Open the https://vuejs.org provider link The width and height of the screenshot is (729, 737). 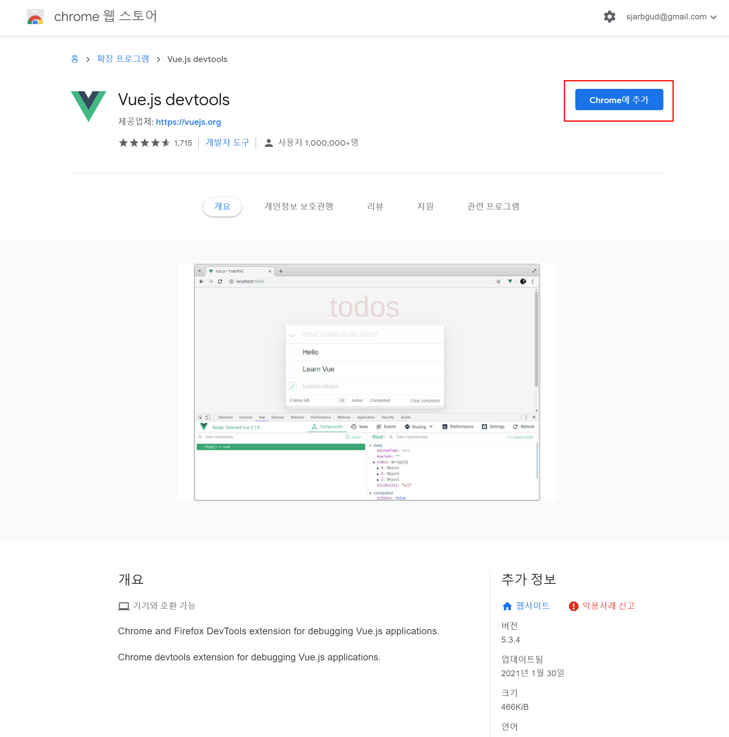click(188, 122)
